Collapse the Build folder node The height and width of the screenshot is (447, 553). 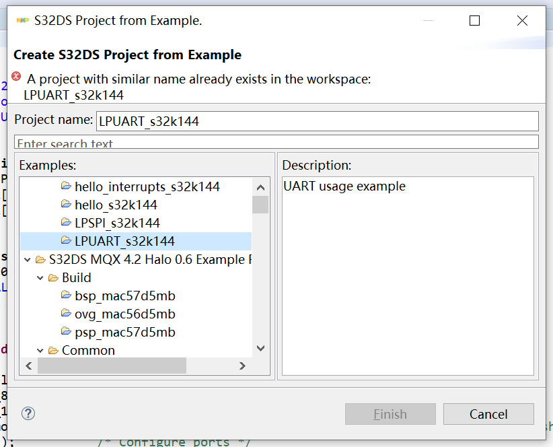pos(40,278)
